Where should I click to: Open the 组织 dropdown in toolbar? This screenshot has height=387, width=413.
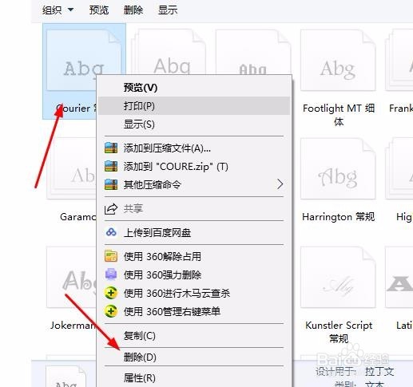point(58,10)
